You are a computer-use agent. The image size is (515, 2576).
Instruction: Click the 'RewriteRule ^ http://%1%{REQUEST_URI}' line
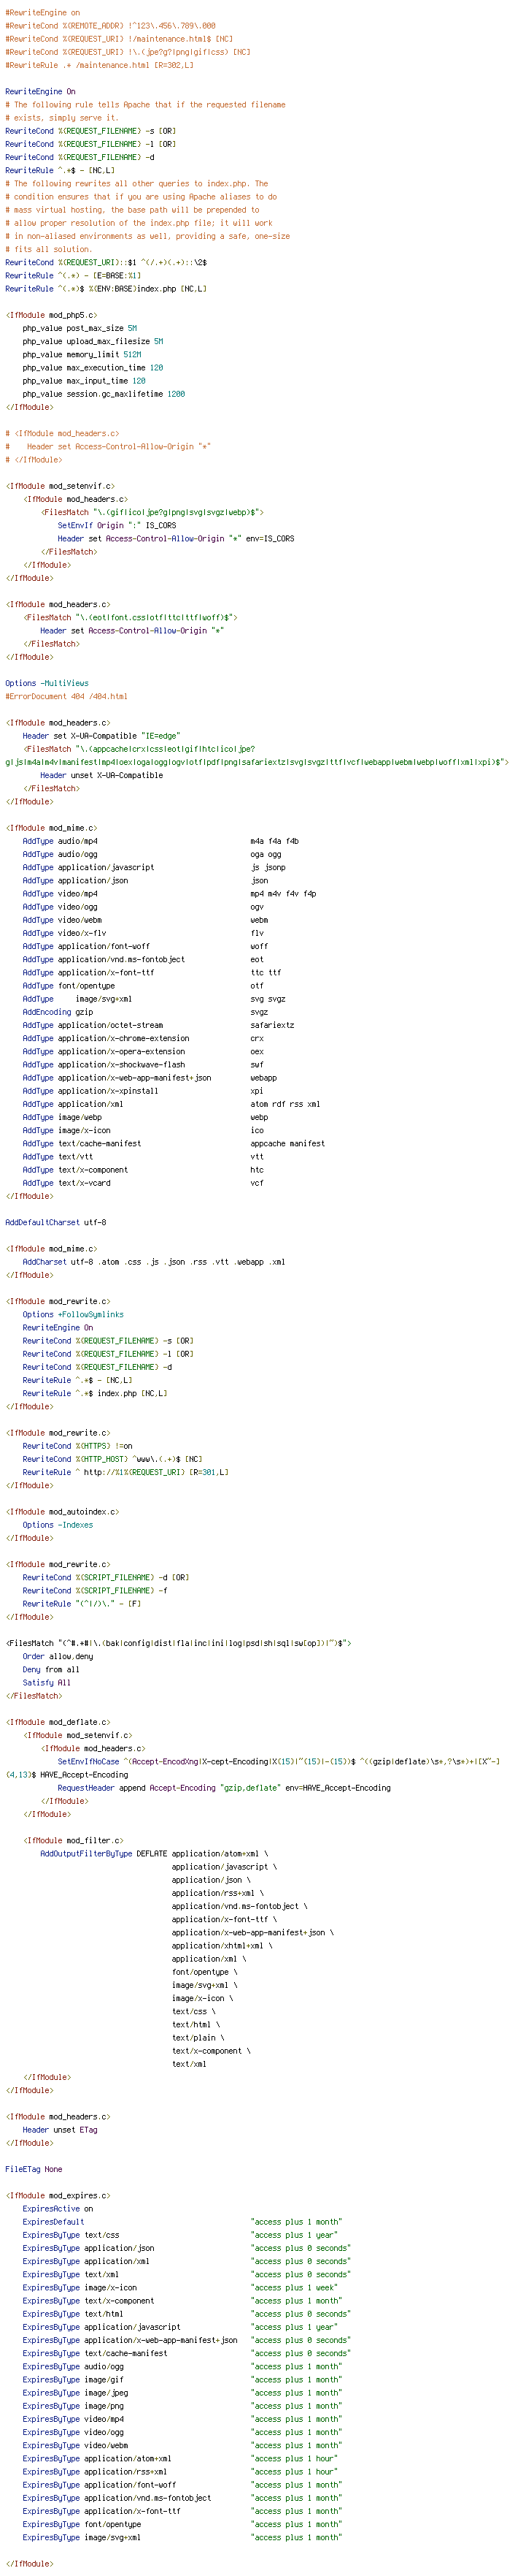click(125, 1472)
